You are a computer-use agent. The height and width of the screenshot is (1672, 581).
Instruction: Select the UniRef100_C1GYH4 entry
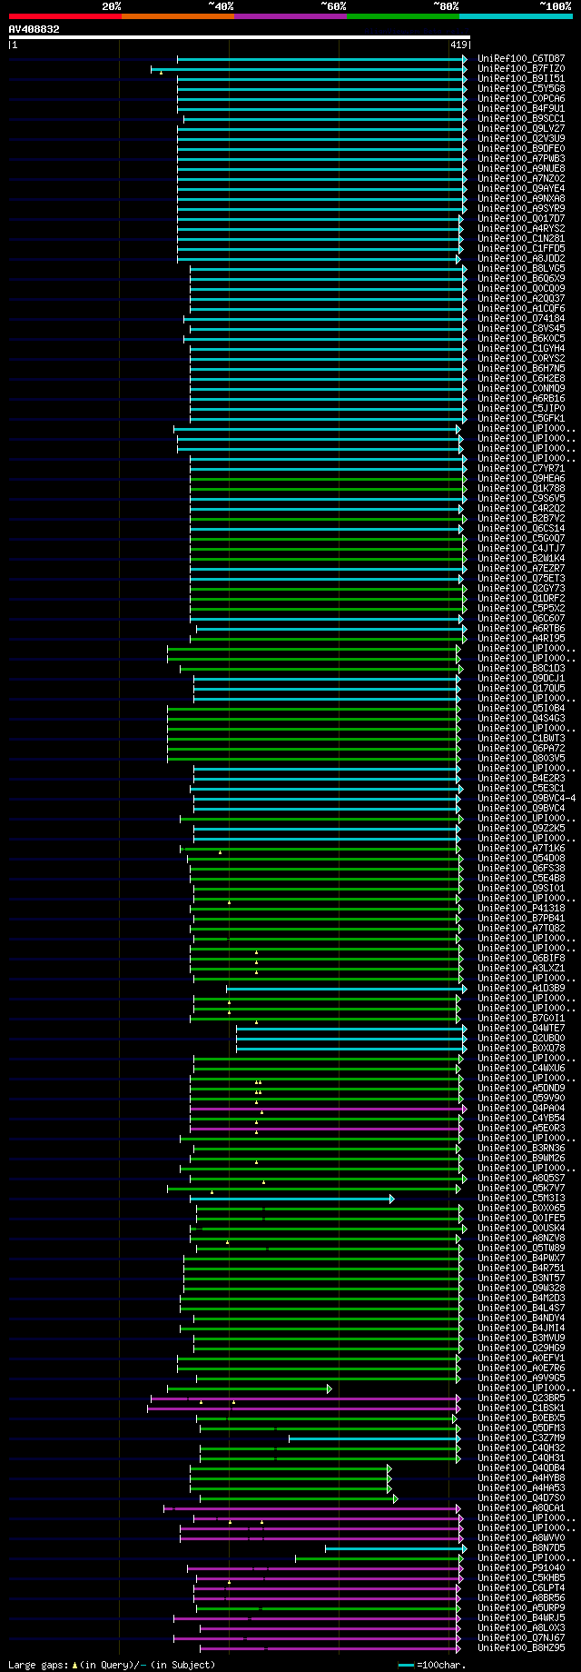click(x=521, y=349)
